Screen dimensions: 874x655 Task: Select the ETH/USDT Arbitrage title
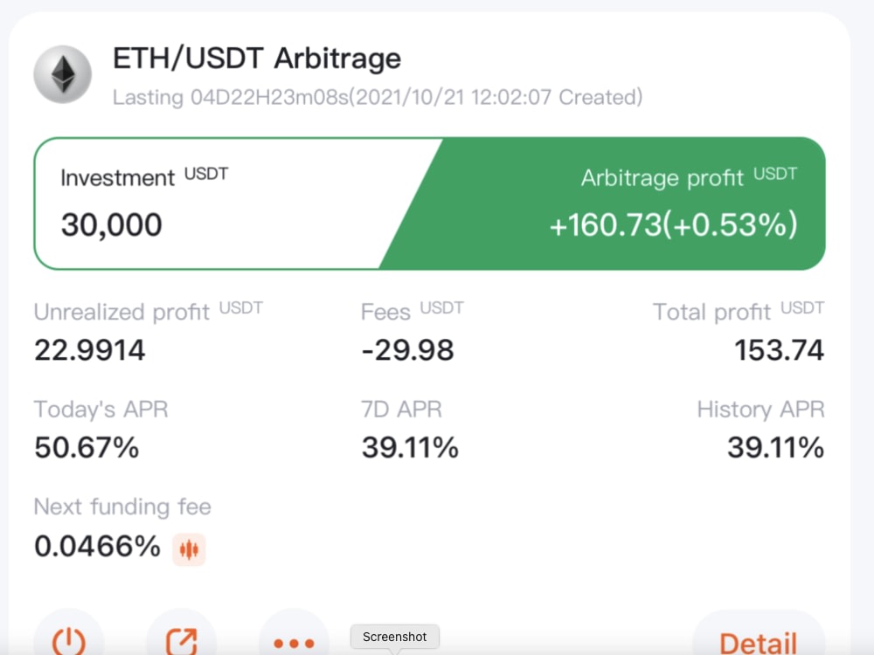[257, 59]
